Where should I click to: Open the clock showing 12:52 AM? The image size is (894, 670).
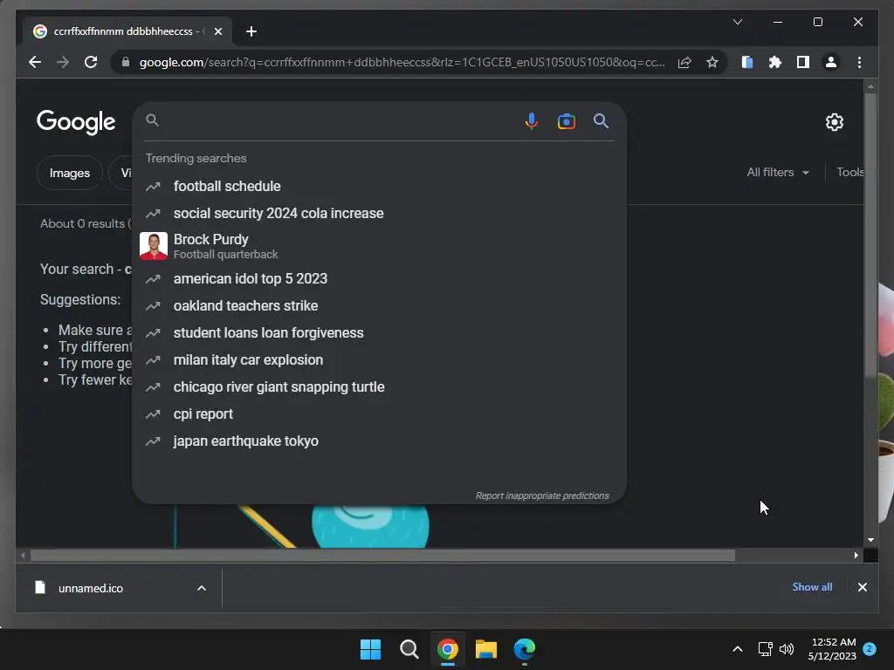point(832,649)
